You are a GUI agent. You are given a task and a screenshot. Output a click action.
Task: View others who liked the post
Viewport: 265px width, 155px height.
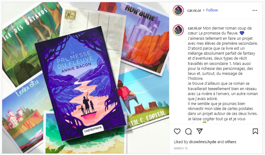coord(231,142)
